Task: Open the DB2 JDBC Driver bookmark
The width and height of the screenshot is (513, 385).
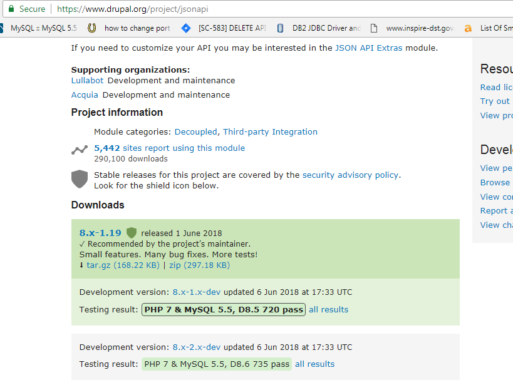Action: pos(319,28)
